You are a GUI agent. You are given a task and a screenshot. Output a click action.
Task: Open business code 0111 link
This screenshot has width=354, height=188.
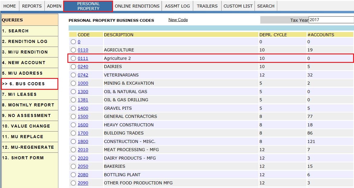pyautogui.click(x=83, y=58)
